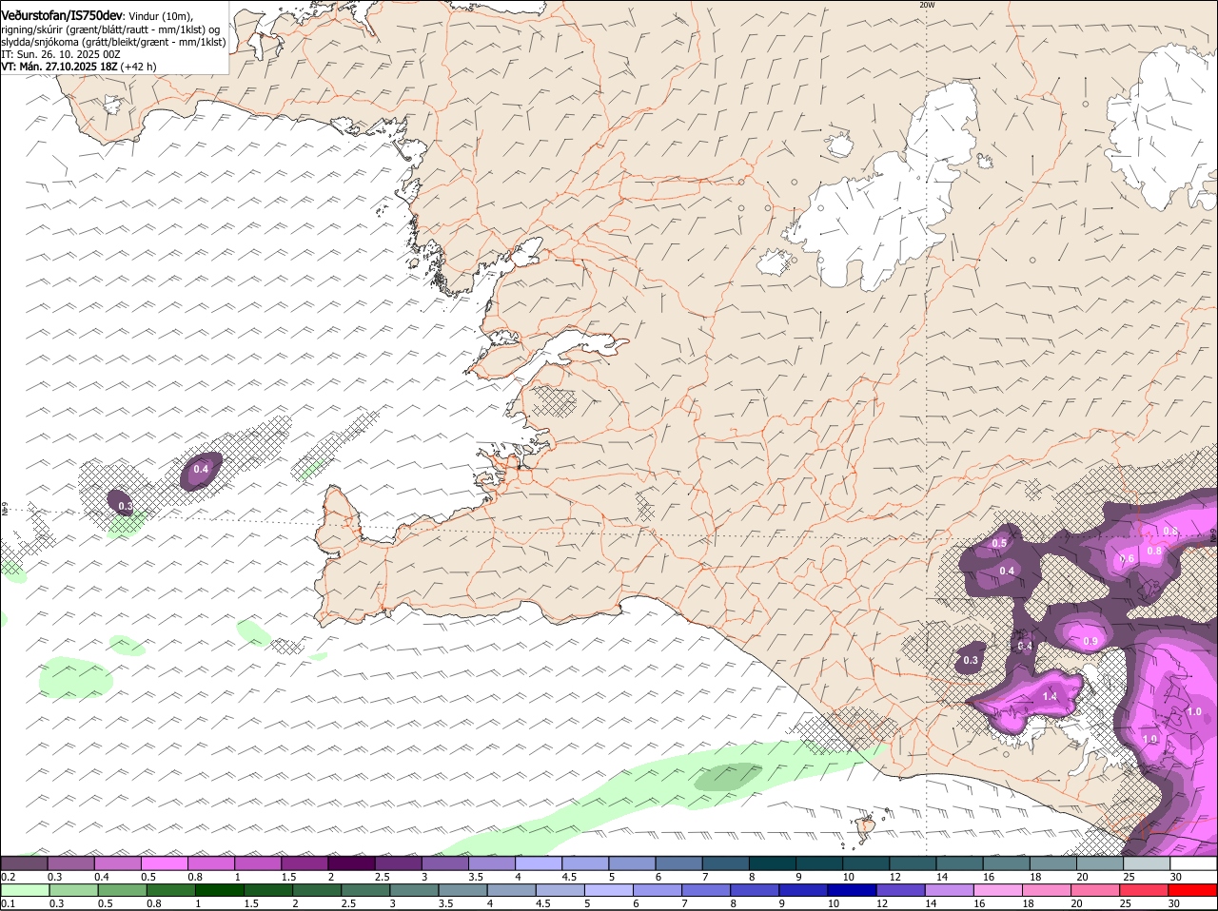Pick the deep purple swatch at 2 in snow legend
Image resolution: width=1218 pixels, height=911 pixels.
(351, 863)
